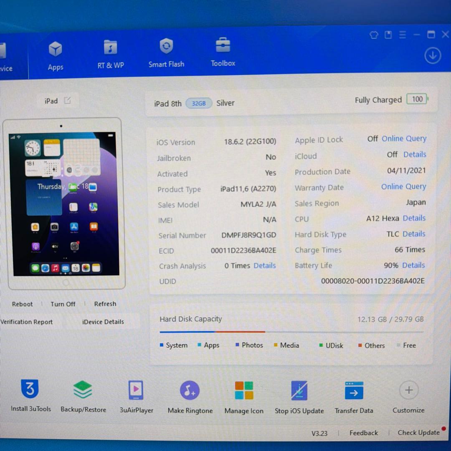The height and width of the screenshot is (451, 451).
Task: Open the hamburger menu in the titlebar
Action: (403, 35)
